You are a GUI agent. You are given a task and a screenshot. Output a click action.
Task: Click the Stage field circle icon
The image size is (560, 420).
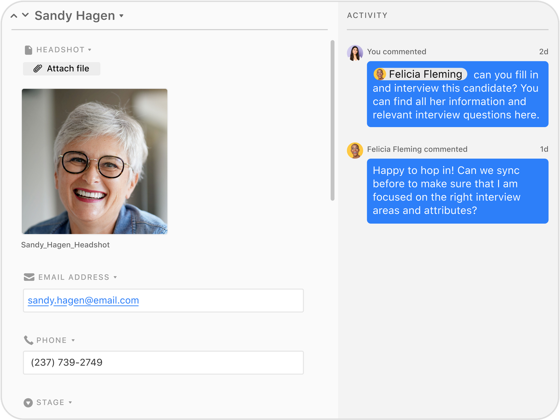28,402
